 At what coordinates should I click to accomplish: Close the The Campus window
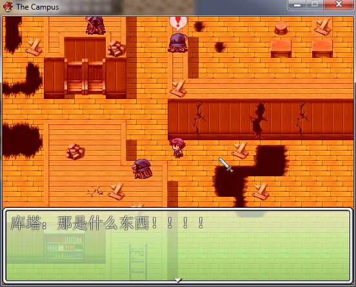tap(339, 5)
